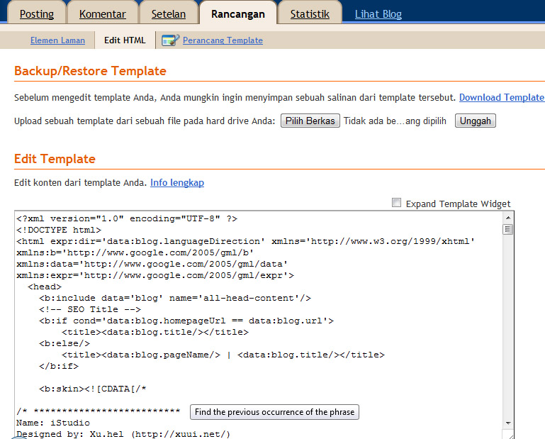Go to the Statistik tab
Viewport: 545px width, 439px height.
point(310,14)
